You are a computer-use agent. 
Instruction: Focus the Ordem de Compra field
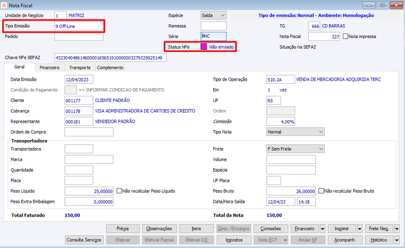point(89,132)
